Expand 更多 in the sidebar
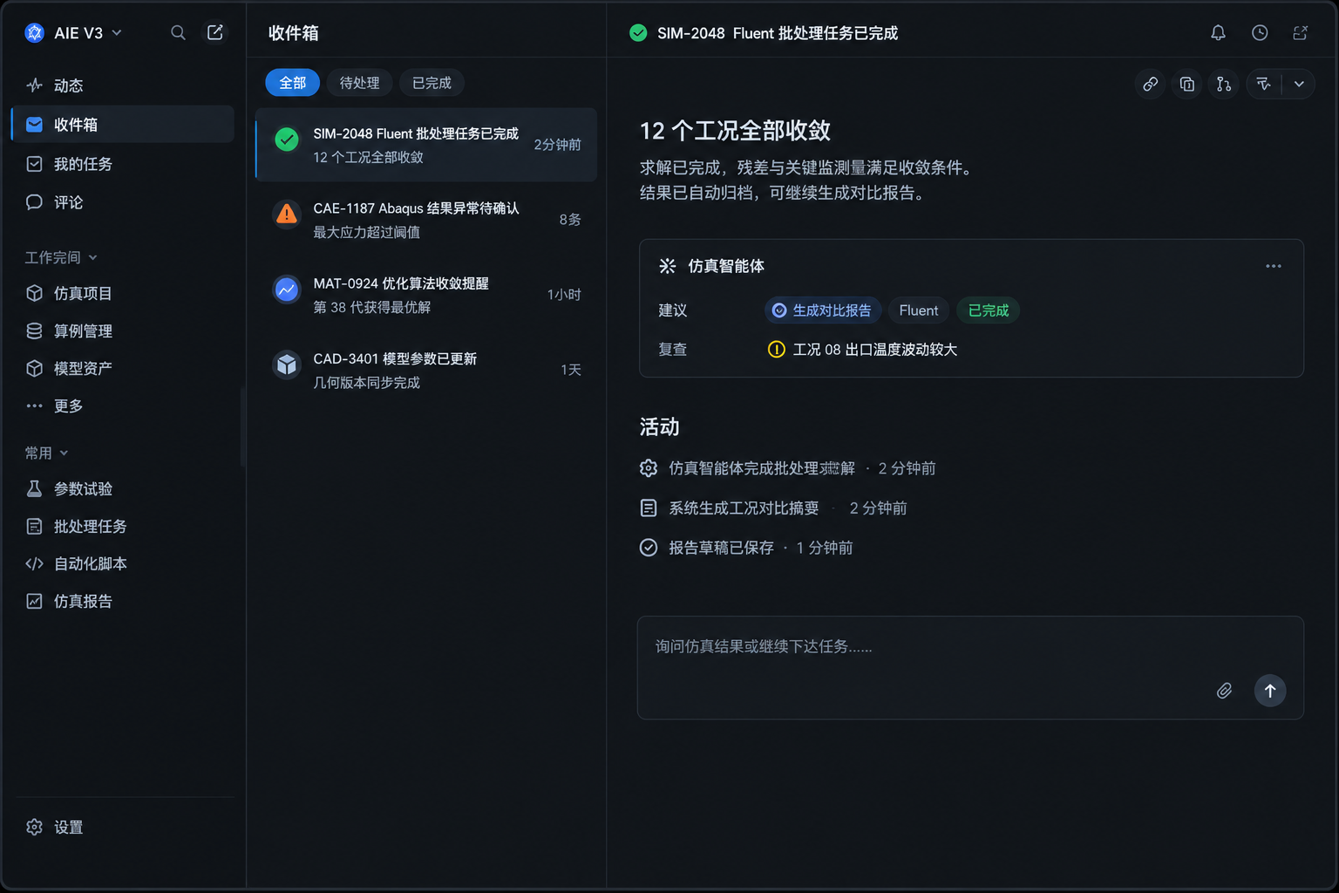The width and height of the screenshot is (1339, 893). tap(123, 406)
